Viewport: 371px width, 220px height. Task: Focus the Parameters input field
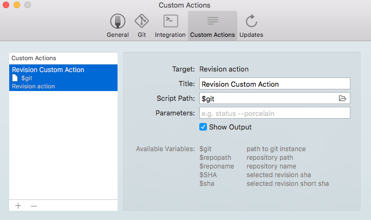pyautogui.click(x=275, y=113)
